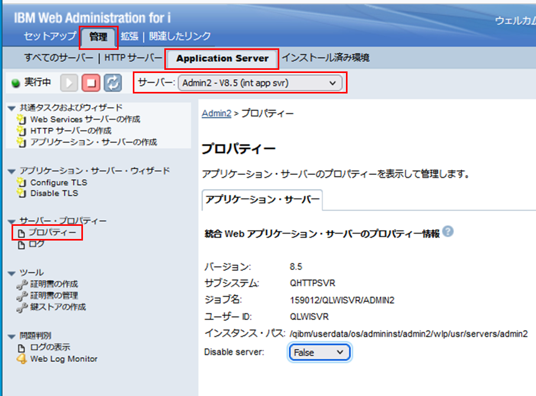Click the IBM Web Administration for i title
Image resolution: width=536 pixels, height=396 pixels.
click(x=92, y=18)
